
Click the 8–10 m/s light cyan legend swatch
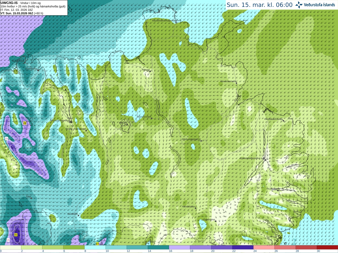pyautogui.click(x=95, y=247)
